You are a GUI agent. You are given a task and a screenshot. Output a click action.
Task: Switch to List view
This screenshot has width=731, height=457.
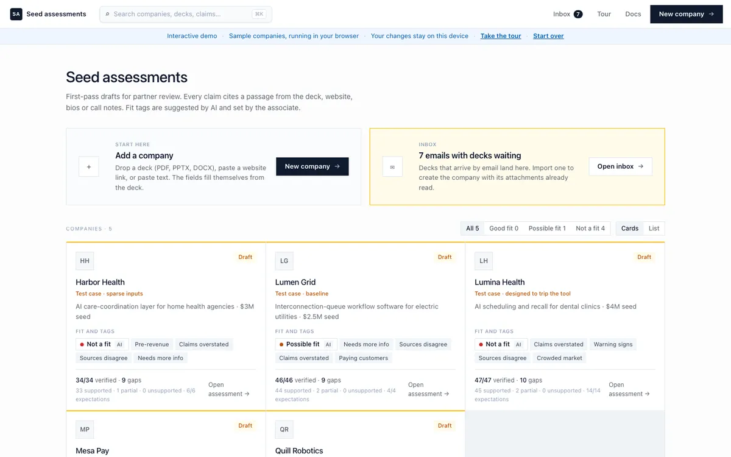pos(654,228)
